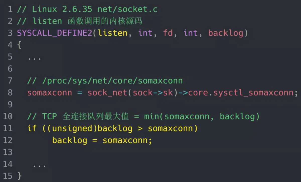This screenshot has width=301, height=182.
Task: Click the backlog parameter on line 3
Action: point(226,33)
